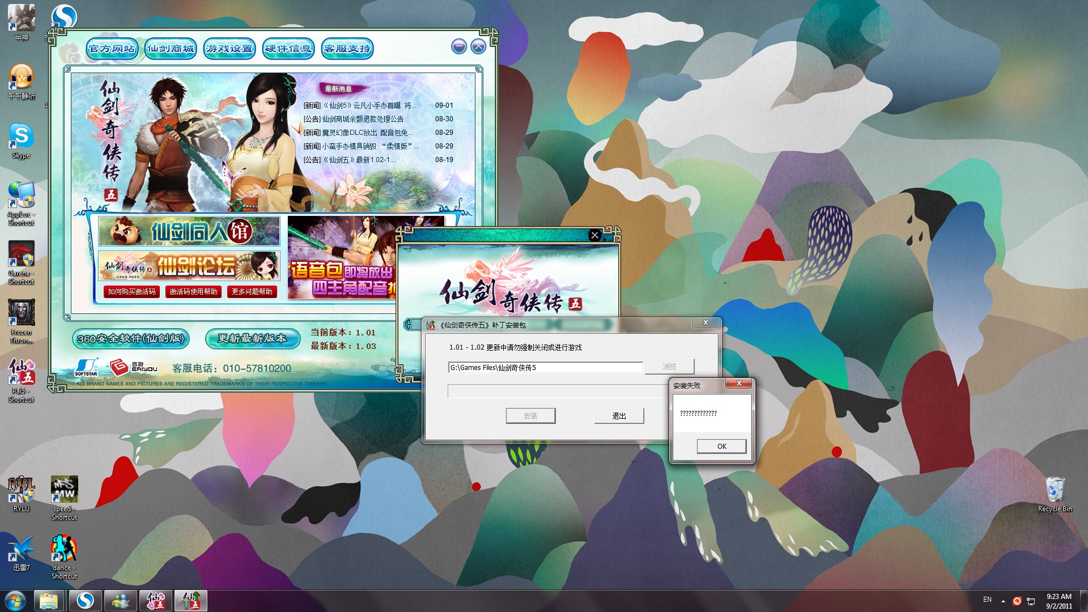Screen dimensions: 1088x612
Task: Show hidden system tray icons
Action: tap(1003, 601)
